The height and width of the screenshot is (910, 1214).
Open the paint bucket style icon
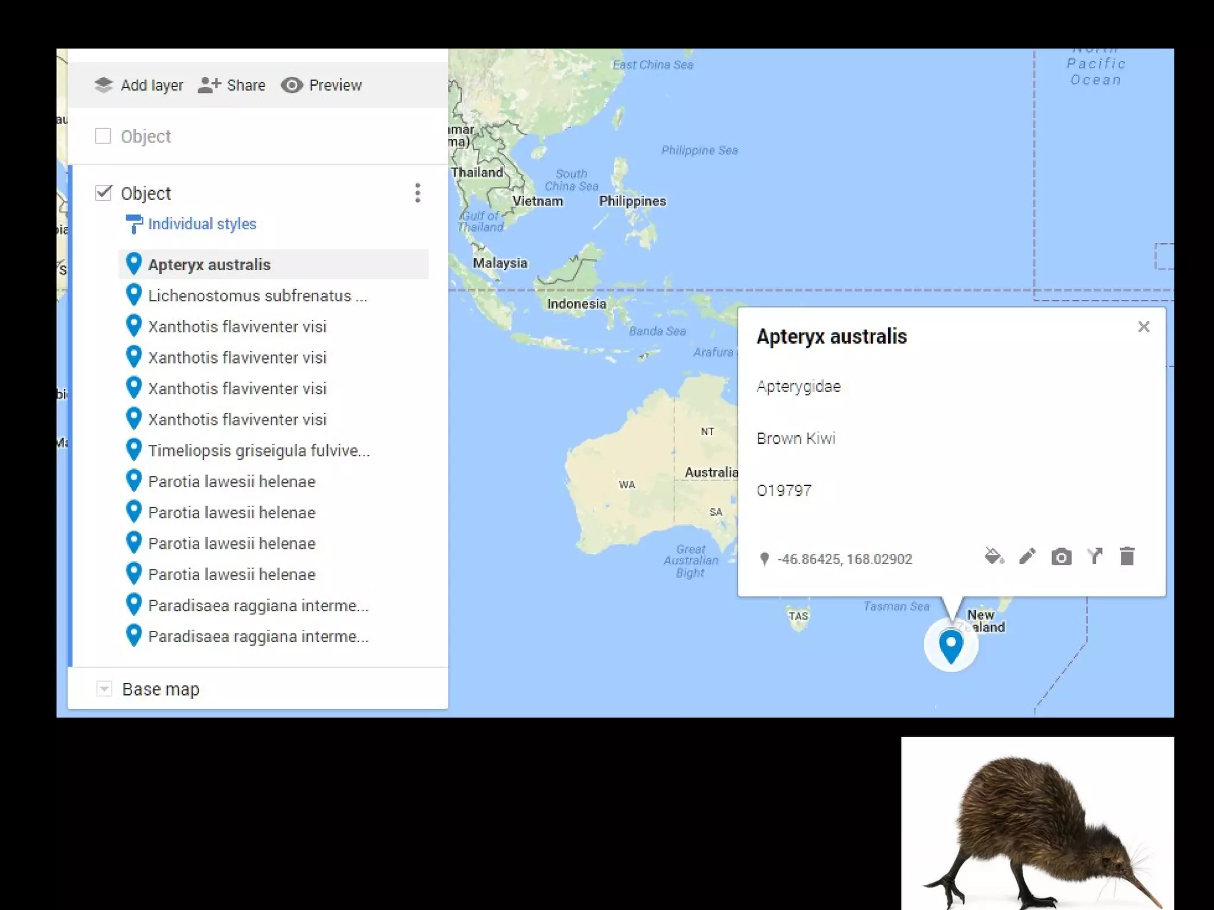point(993,557)
